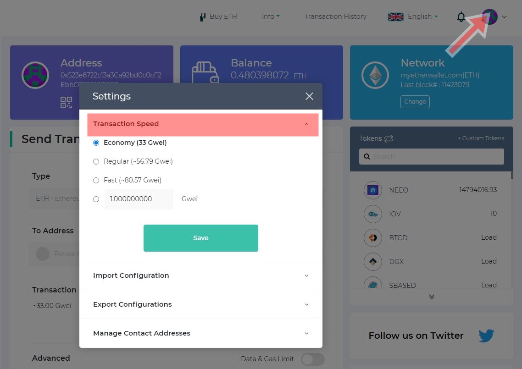Image resolution: width=522 pixels, height=369 pixels.
Task: Click the NEEO token icon
Action: pos(373,190)
